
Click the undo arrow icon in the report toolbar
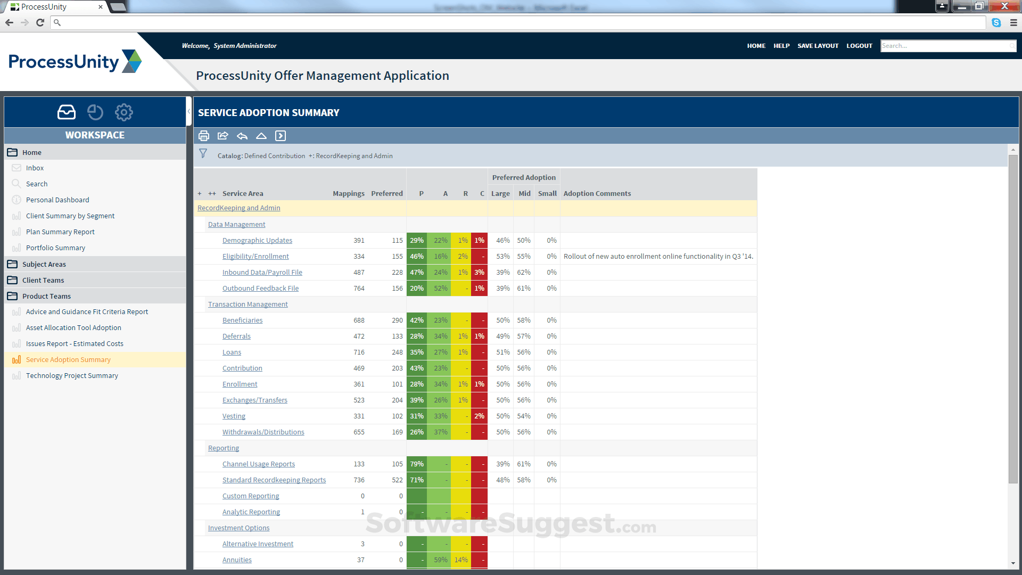pos(242,136)
